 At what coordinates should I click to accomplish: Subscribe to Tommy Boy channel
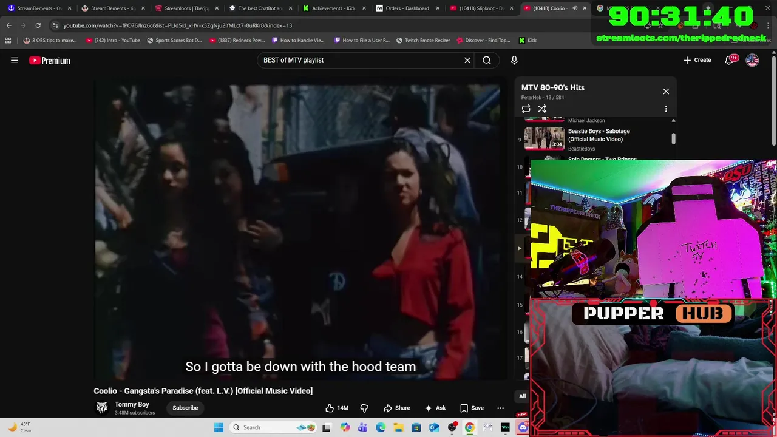(185, 408)
